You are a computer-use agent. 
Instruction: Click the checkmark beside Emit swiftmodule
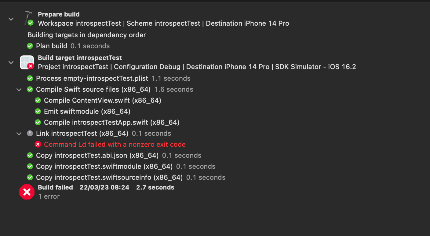[38, 111]
